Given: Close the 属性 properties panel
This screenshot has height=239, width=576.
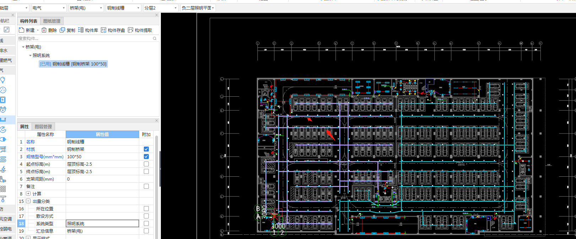Looking at the screenshot, I should [x=157, y=120].
